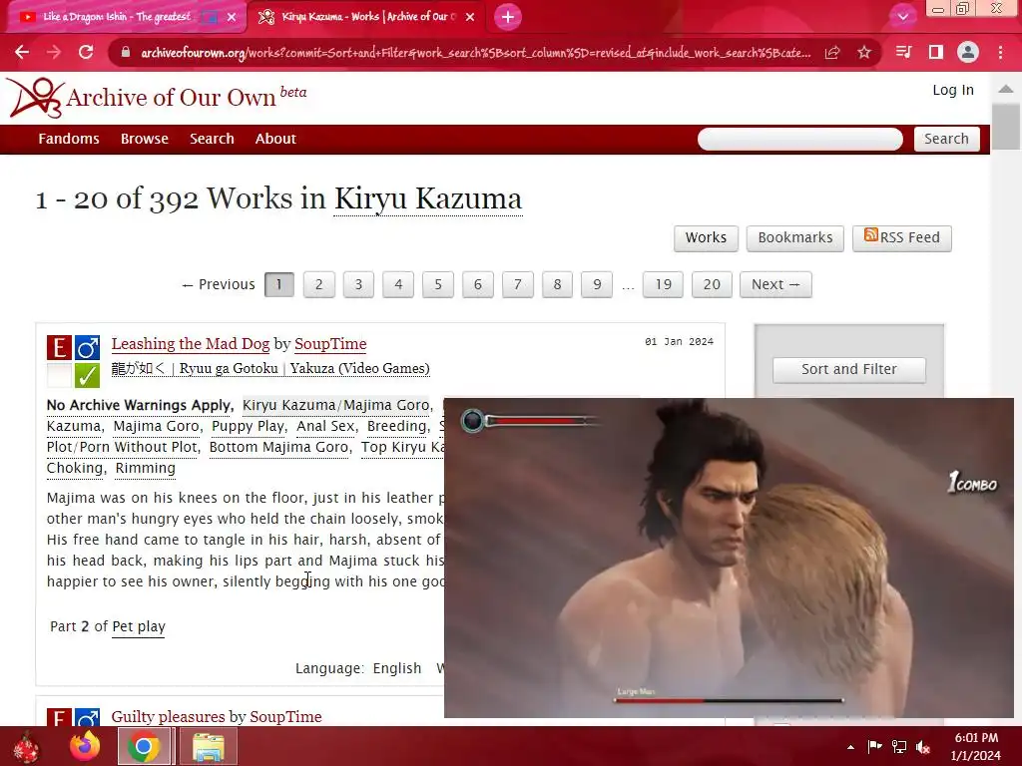Go back using browser back arrow
1022x766 pixels.
(22, 52)
